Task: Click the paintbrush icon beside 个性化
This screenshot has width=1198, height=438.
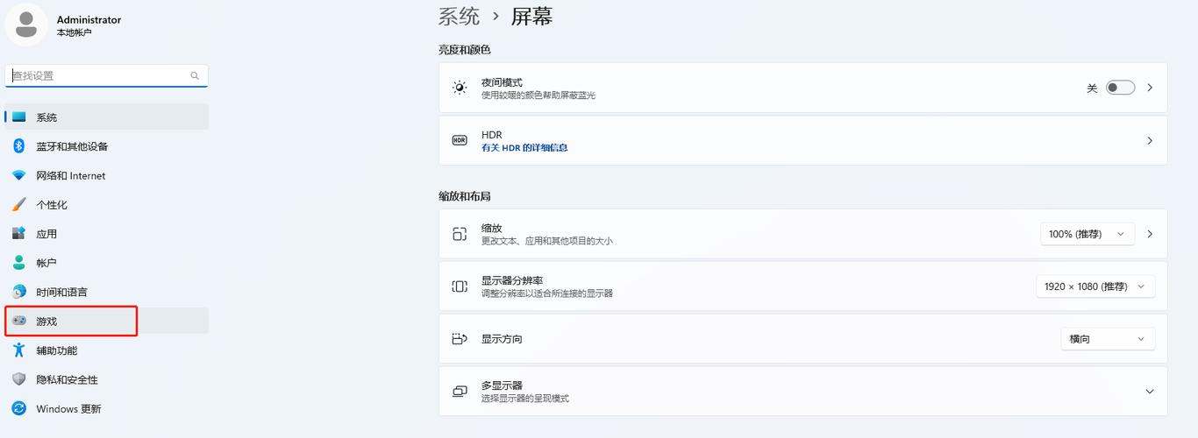Action: (19, 204)
